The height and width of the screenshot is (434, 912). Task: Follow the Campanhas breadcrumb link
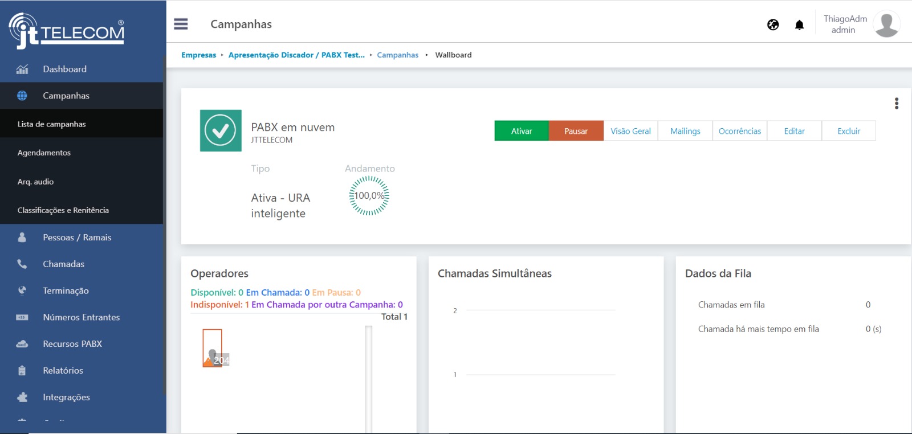(397, 55)
